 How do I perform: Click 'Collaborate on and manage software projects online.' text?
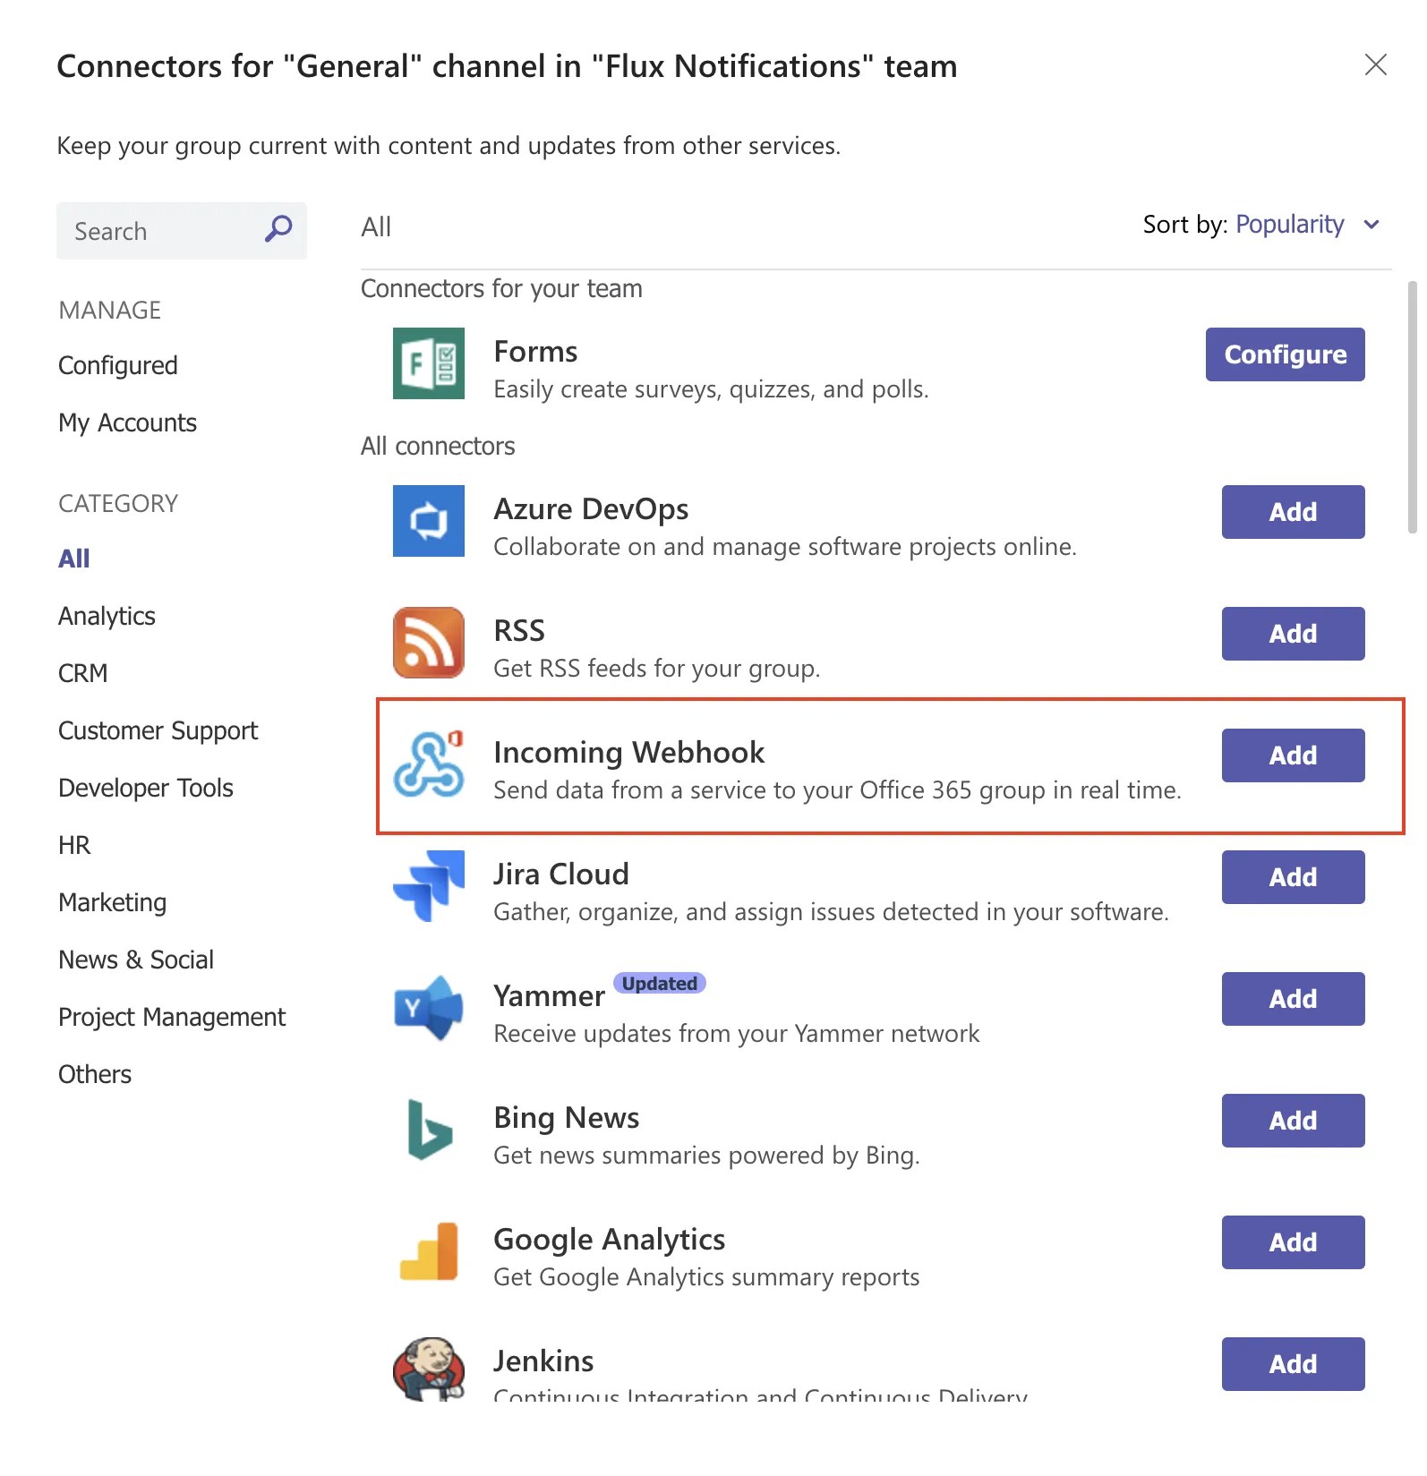coord(785,547)
